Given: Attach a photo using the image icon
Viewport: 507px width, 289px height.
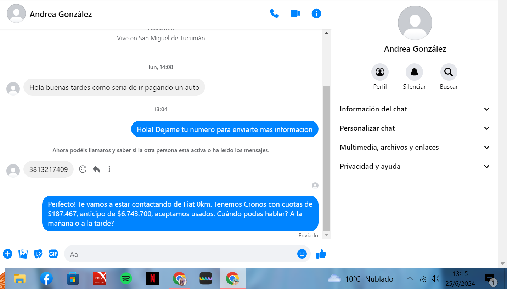Looking at the screenshot, I should coord(23,254).
